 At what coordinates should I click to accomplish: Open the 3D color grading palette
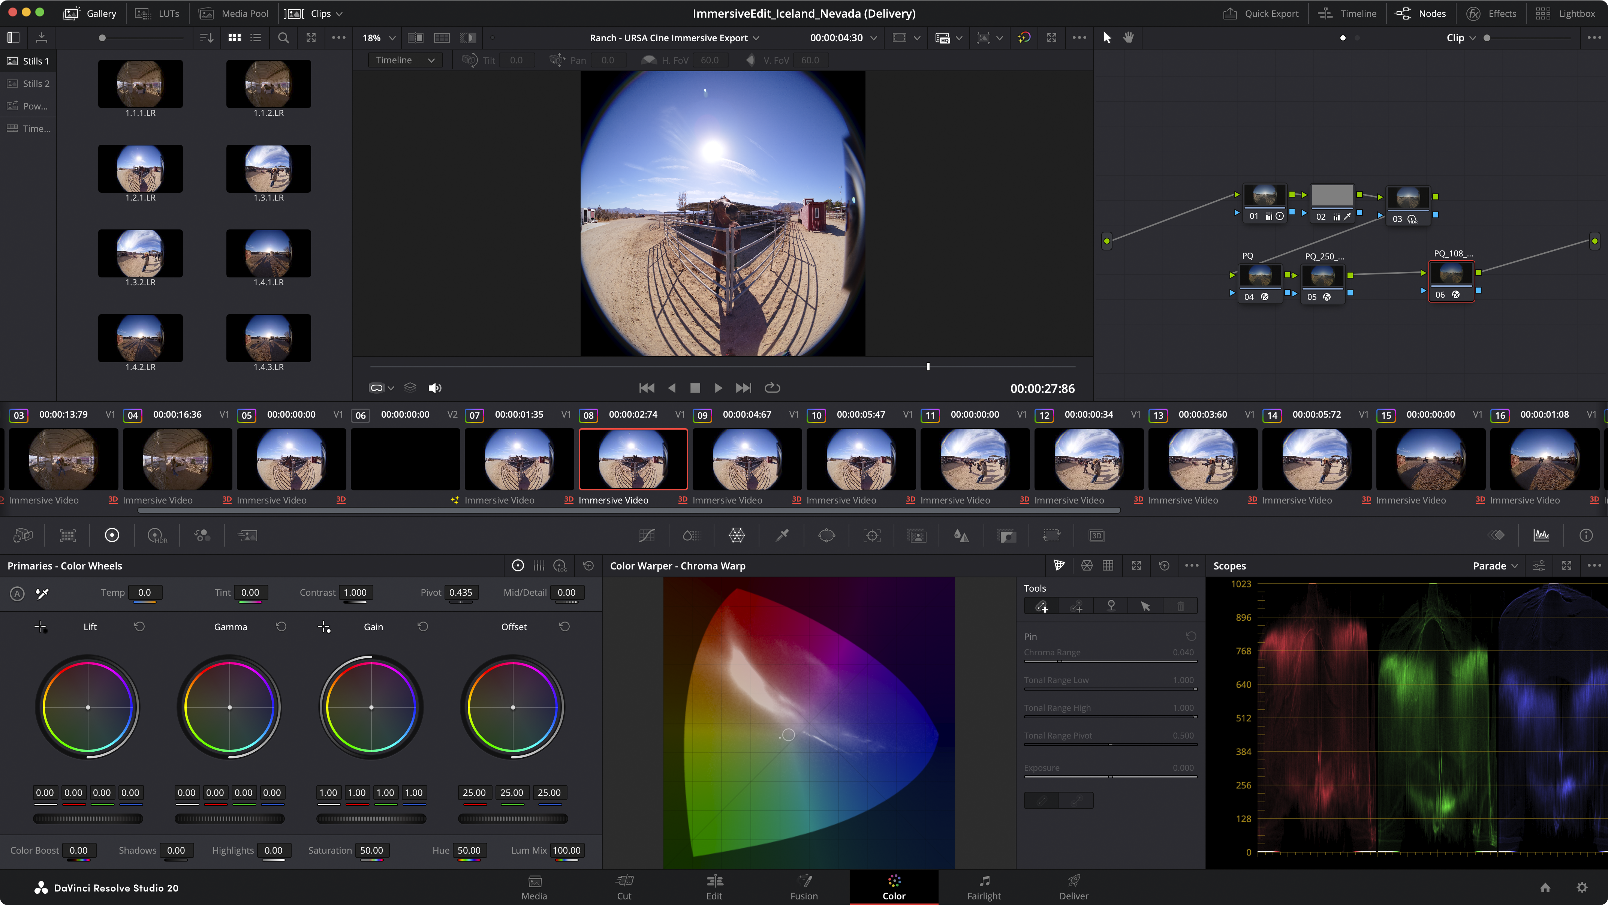point(1097,535)
